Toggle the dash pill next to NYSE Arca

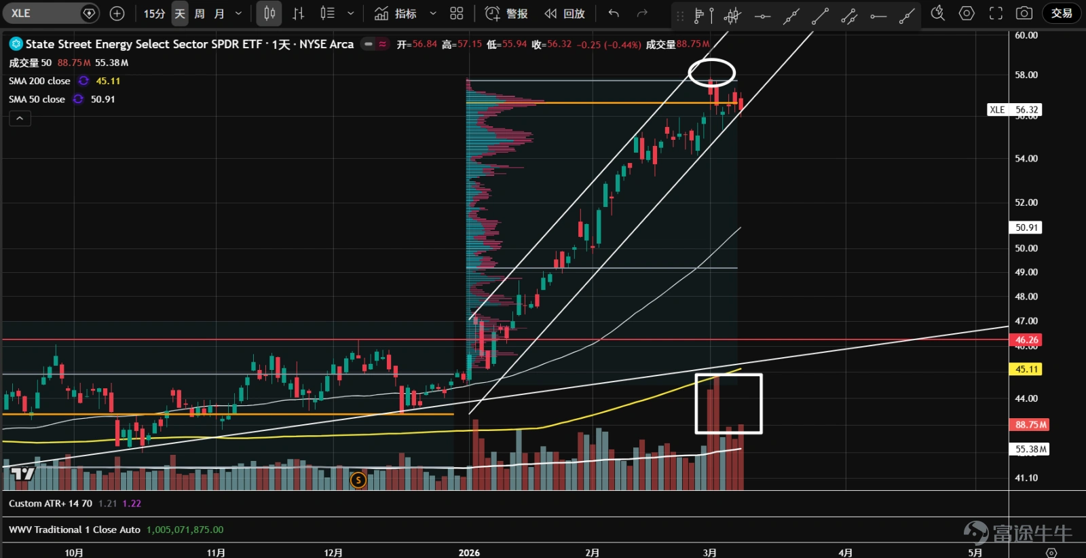(369, 44)
